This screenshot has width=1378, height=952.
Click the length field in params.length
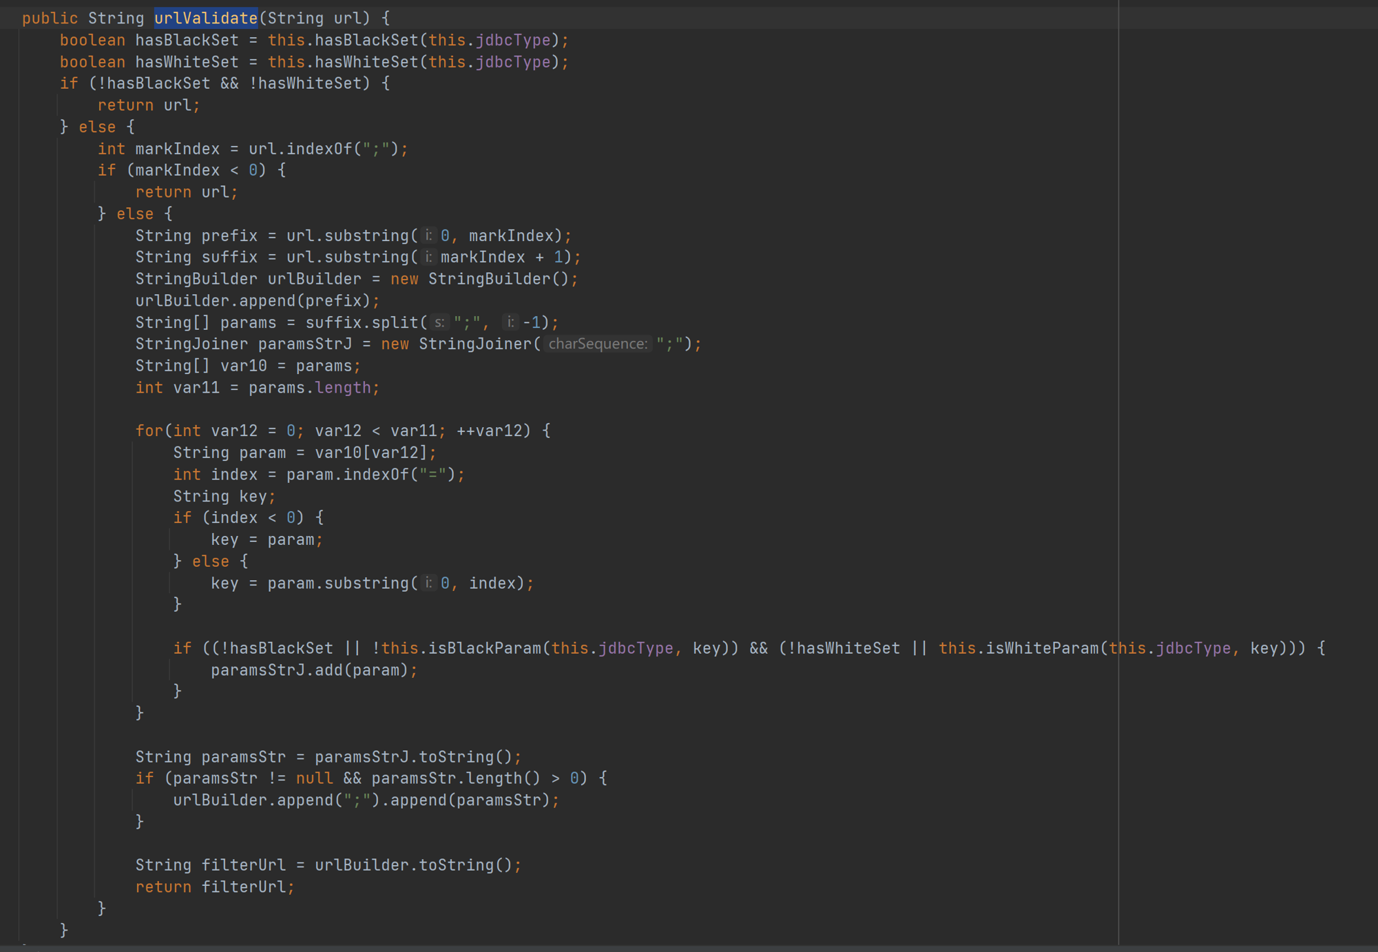(342, 388)
